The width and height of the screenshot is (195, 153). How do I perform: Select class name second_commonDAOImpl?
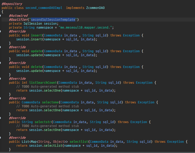(x=44, y=8)
